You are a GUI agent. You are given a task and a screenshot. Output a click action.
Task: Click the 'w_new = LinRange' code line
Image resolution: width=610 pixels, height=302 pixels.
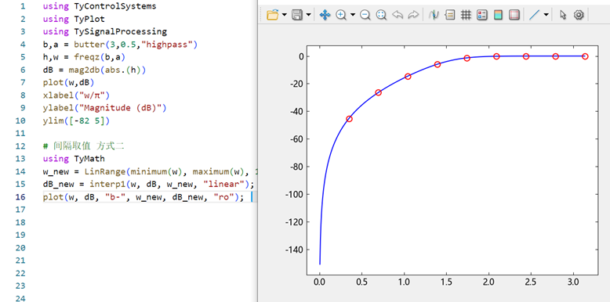pos(150,171)
